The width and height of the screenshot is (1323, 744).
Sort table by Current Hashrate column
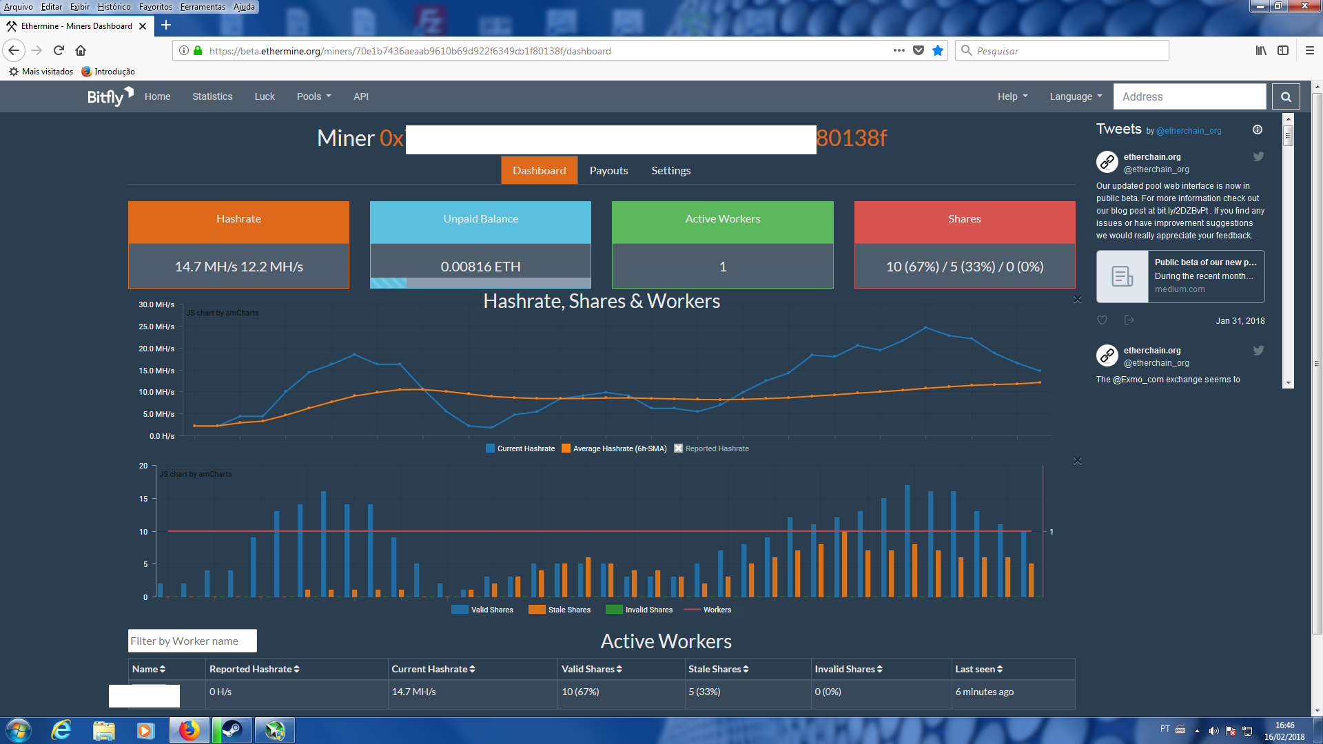(433, 669)
